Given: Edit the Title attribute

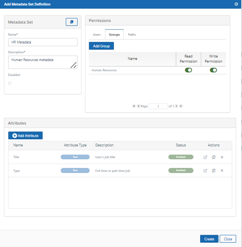Looking at the screenshot, I should coord(205,157).
